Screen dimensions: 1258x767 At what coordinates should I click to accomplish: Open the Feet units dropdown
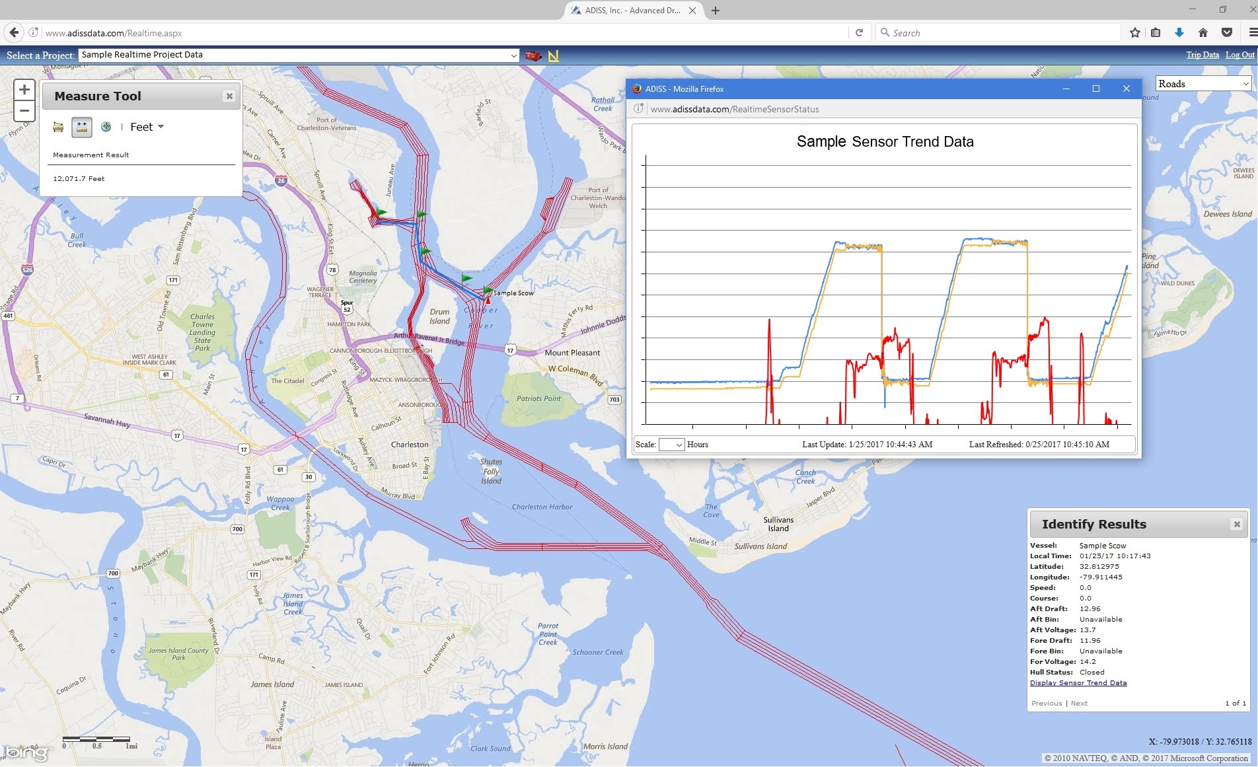point(147,127)
